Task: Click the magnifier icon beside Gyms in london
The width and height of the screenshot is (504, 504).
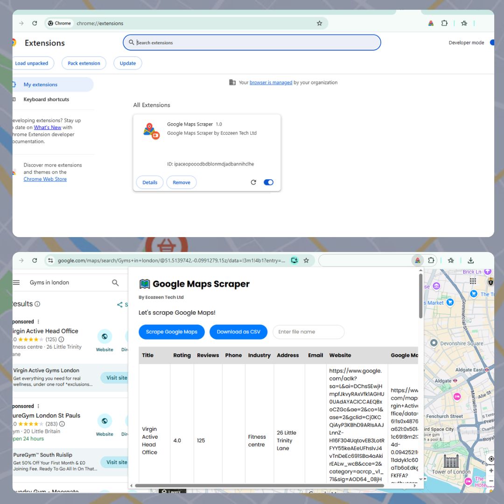Action: point(115,282)
